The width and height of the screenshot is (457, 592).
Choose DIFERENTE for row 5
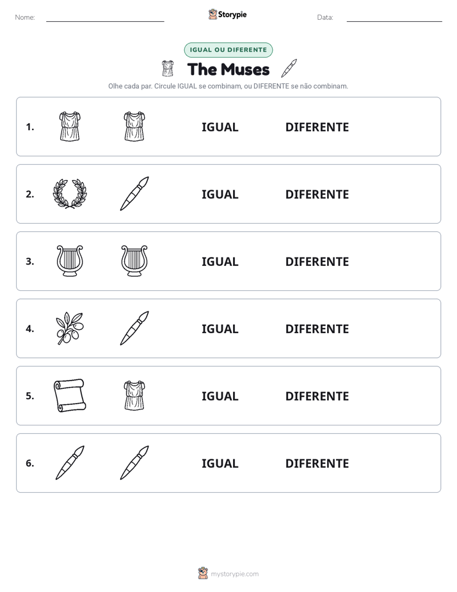pos(317,396)
